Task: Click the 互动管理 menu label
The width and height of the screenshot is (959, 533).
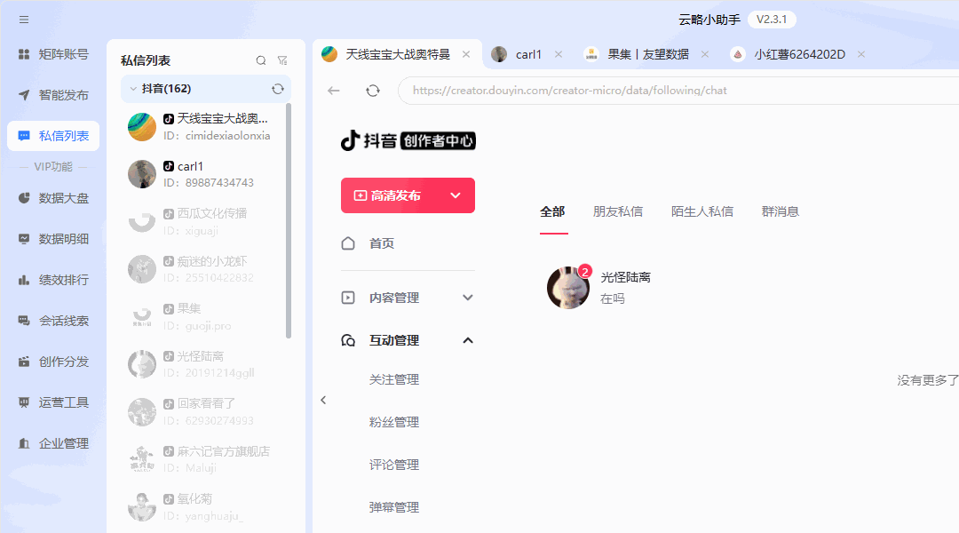Action: click(394, 340)
